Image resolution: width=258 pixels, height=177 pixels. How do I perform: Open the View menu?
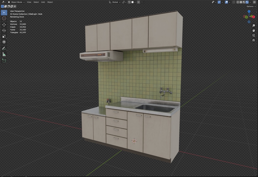(x=29, y=2)
